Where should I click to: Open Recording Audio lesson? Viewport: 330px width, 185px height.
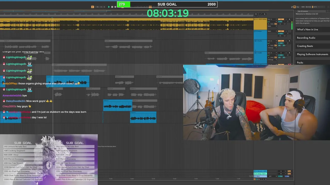306,38
